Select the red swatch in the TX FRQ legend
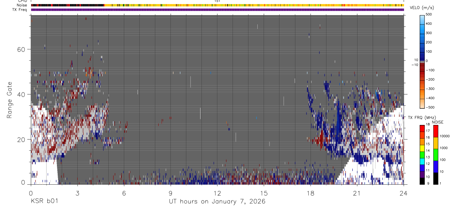 click(422, 128)
